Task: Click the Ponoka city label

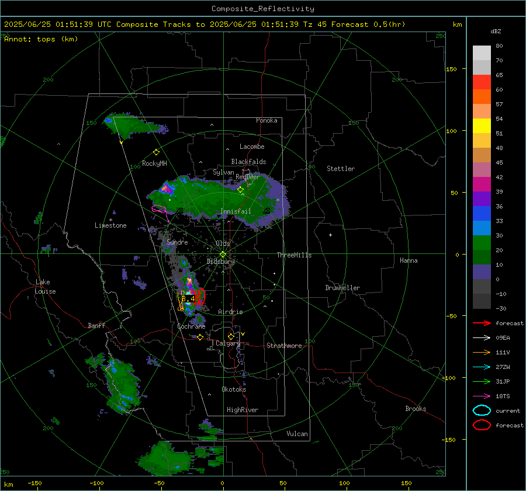Action: pyautogui.click(x=267, y=120)
